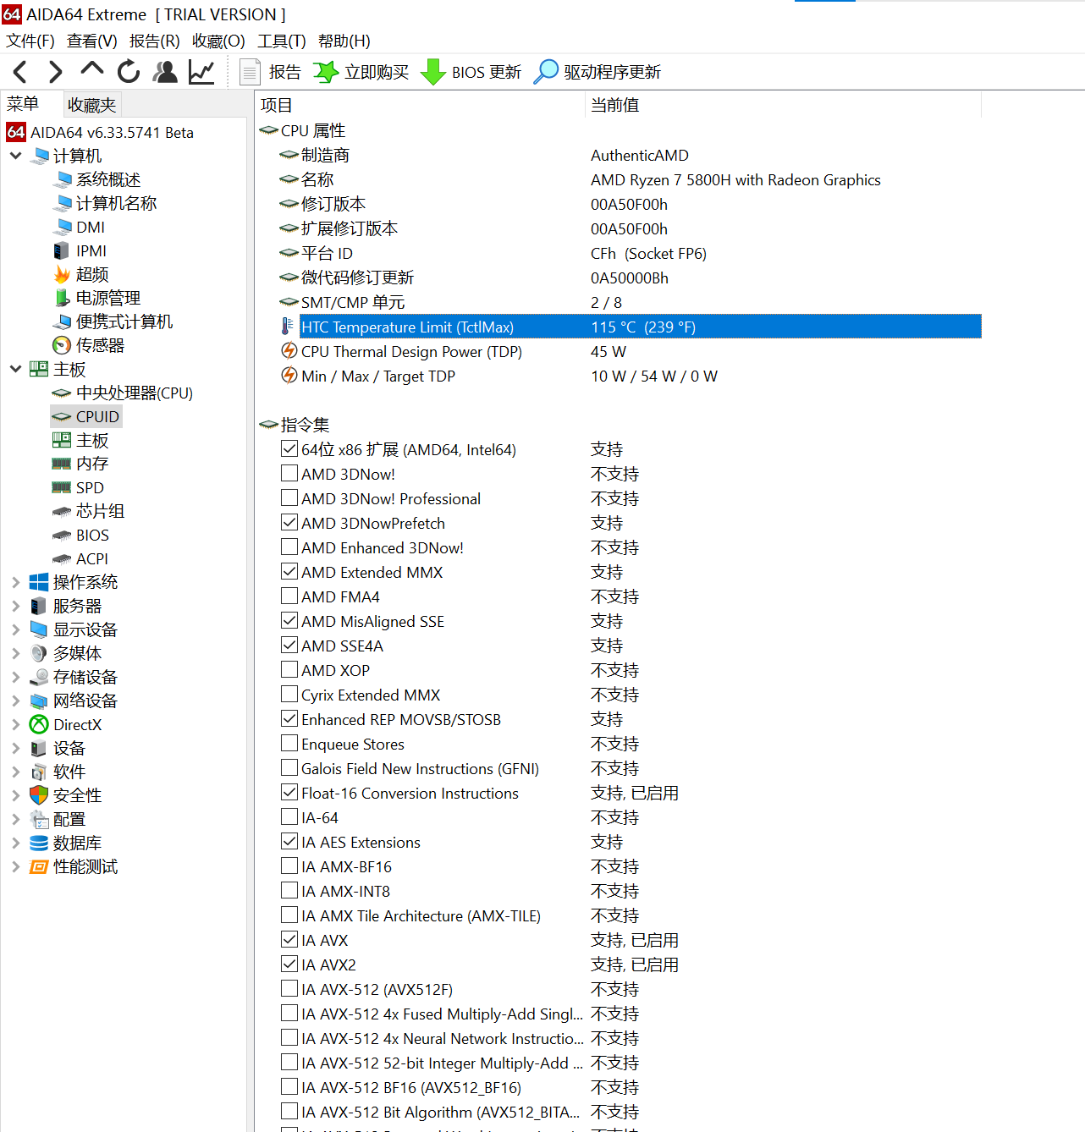Click the BIOS 更新 green down-arrow icon
This screenshot has width=1085, height=1132.
(433, 72)
